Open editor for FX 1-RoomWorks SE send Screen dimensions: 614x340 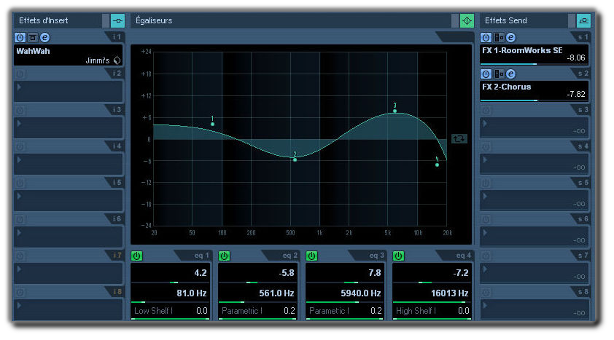click(510, 37)
